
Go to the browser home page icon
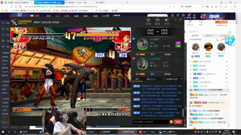[x=16, y=7]
